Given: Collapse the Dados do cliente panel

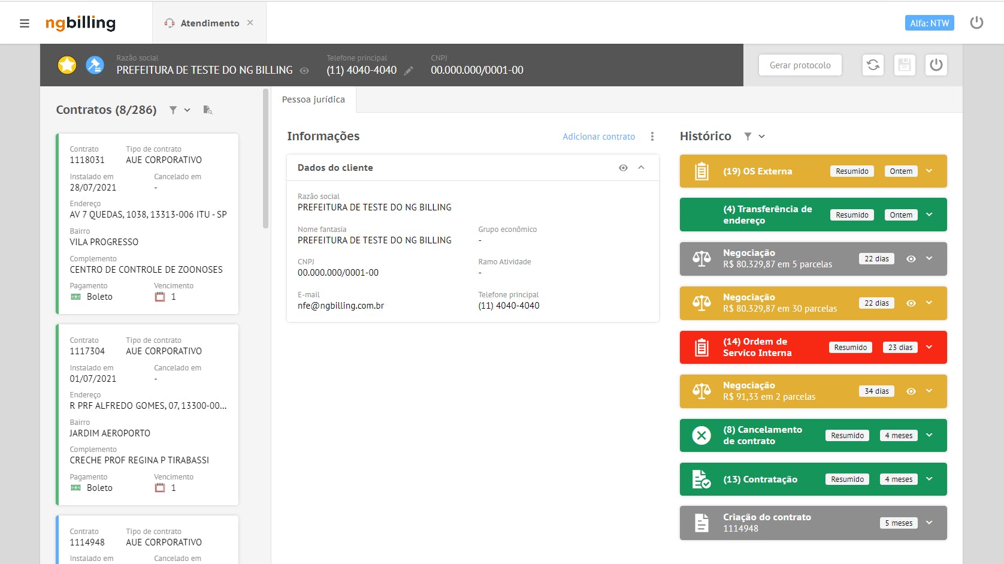Looking at the screenshot, I should pos(641,168).
